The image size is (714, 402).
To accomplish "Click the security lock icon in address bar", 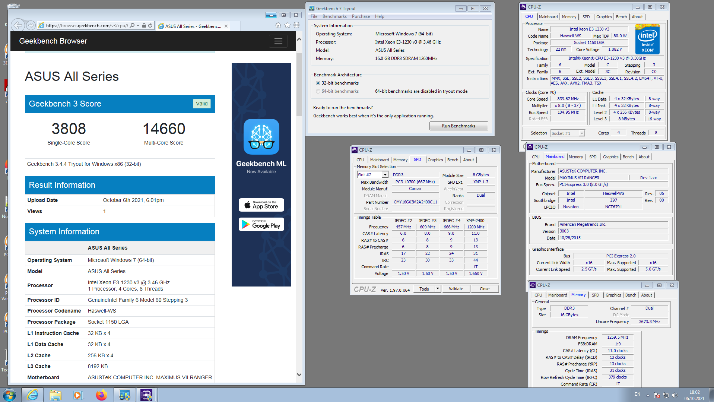I will click(144, 26).
